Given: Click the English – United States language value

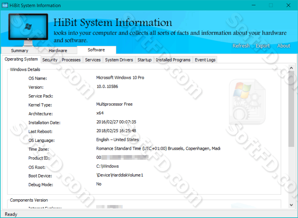Looking at the screenshot, I should click(x=117, y=140).
